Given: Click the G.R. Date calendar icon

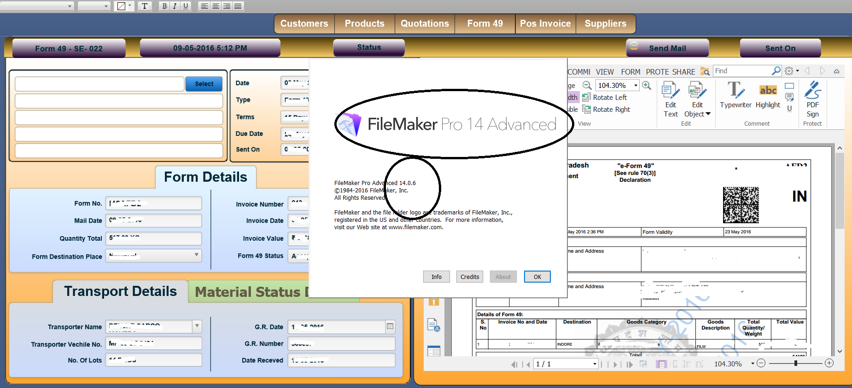Looking at the screenshot, I should coord(390,326).
